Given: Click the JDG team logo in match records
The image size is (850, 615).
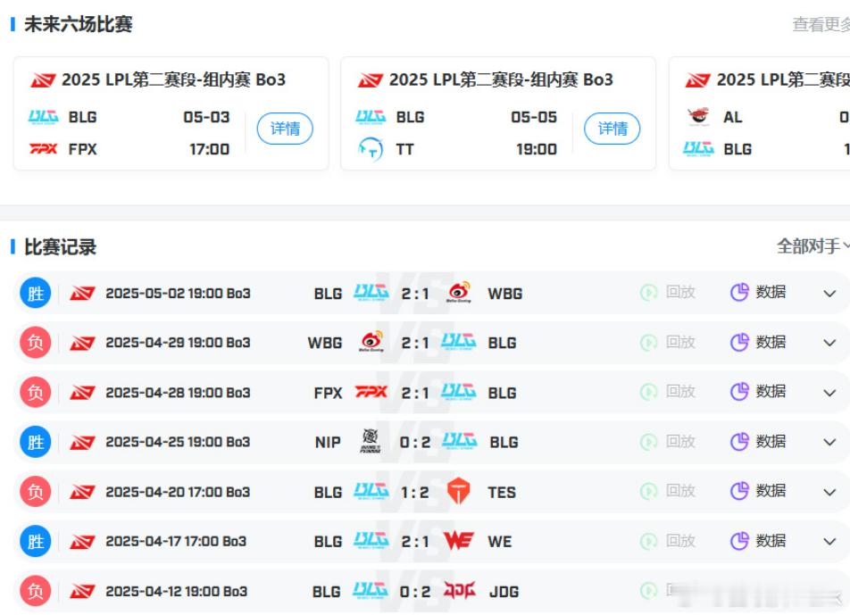Looking at the screenshot, I should pyautogui.click(x=460, y=590).
